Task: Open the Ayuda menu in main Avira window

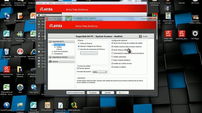Action: (x=69, y=3)
